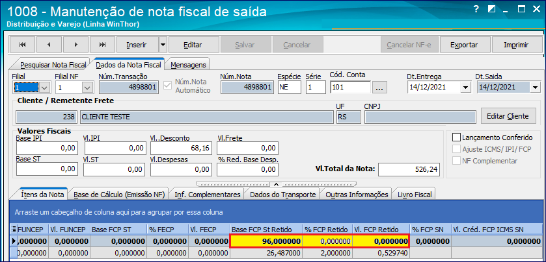Open the grid column chooser icon
This screenshot has height=262, width=546.
coord(13,229)
